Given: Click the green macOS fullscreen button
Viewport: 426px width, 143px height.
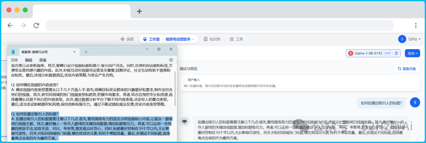Looking at the screenshot, I should (x=25, y=10).
